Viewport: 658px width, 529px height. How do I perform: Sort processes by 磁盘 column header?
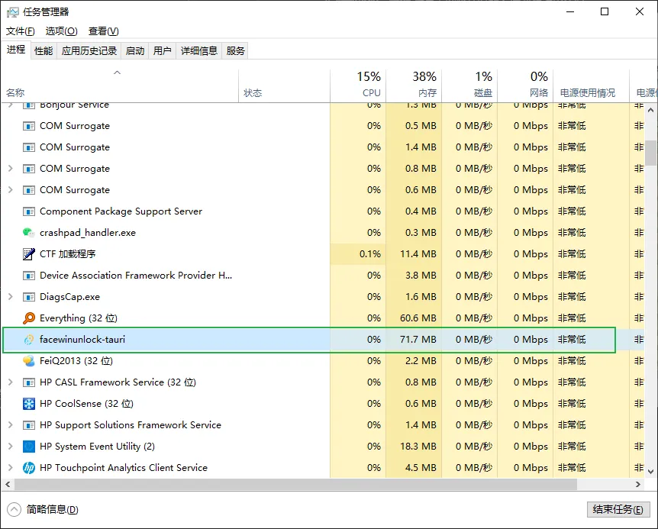point(469,85)
